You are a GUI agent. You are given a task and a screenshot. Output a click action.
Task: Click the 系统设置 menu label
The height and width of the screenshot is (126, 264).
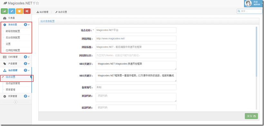point(13,25)
